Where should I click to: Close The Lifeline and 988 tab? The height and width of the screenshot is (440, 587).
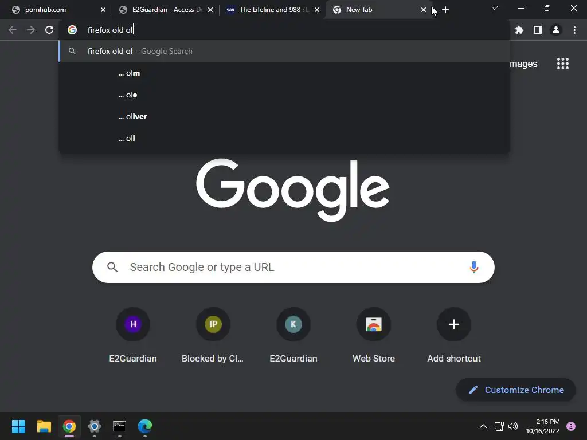317,10
